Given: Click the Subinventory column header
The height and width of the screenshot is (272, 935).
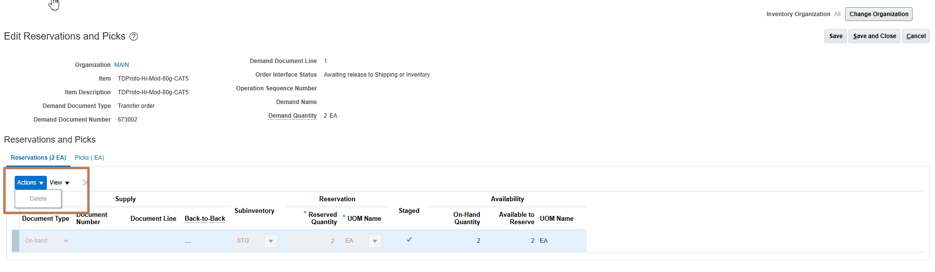Looking at the screenshot, I should (x=254, y=210).
